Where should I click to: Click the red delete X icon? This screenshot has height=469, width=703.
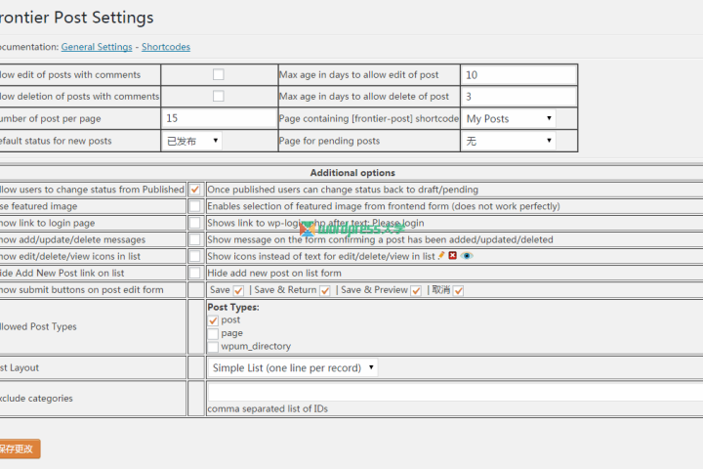tap(453, 256)
